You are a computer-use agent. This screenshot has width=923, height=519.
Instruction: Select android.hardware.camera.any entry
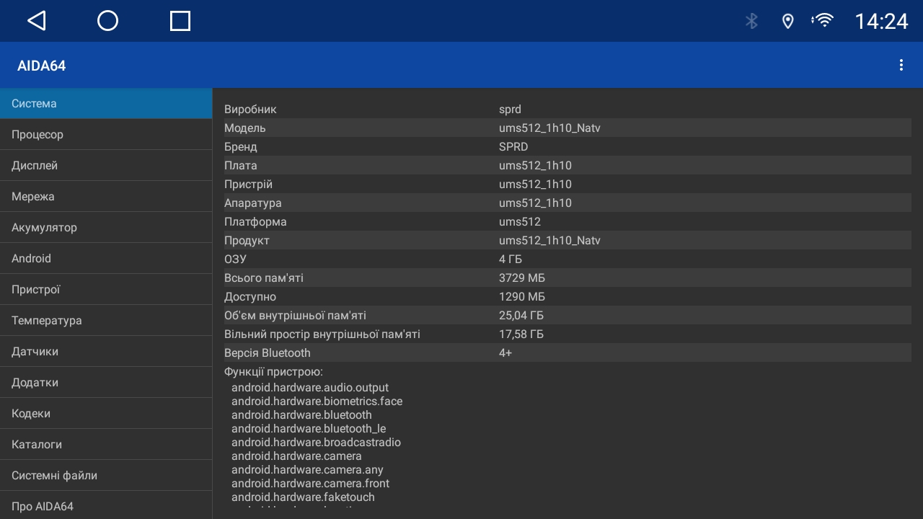307,470
